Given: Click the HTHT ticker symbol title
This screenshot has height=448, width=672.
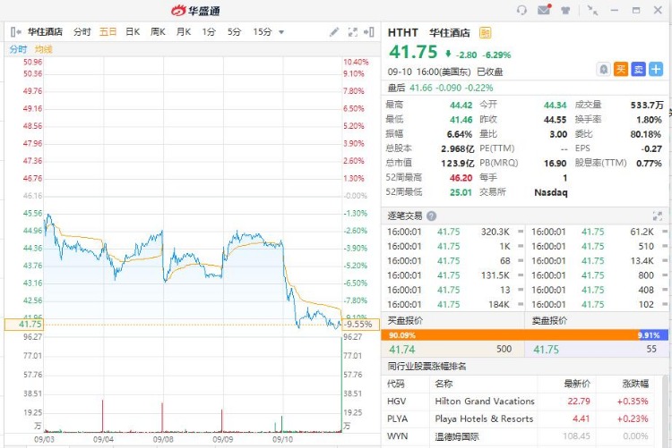Looking at the screenshot, I should click(x=402, y=32).
